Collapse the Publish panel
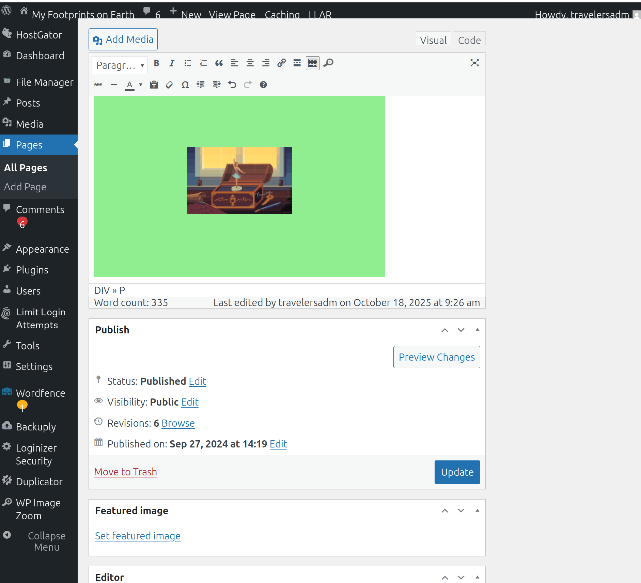641x583 pixels. tap(478, 330)
